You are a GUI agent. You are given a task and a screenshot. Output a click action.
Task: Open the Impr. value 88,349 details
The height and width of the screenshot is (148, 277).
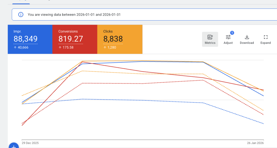[25, 39]
